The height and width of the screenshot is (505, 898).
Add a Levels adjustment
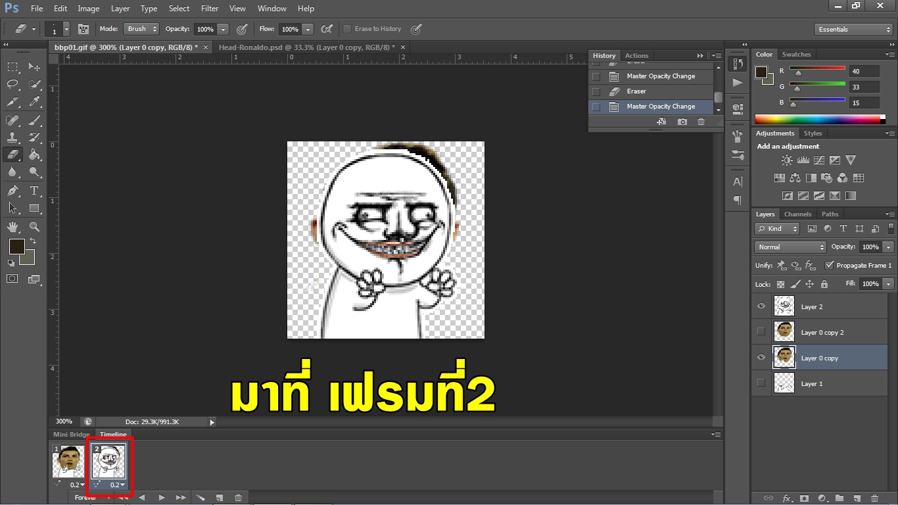tap(803, 160)
